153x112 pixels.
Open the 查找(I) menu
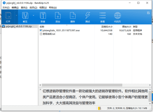pos(24,7)
